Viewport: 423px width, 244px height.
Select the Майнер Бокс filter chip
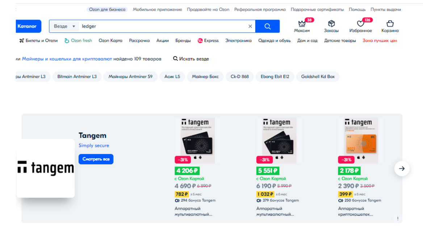click(x=205, y=77)
